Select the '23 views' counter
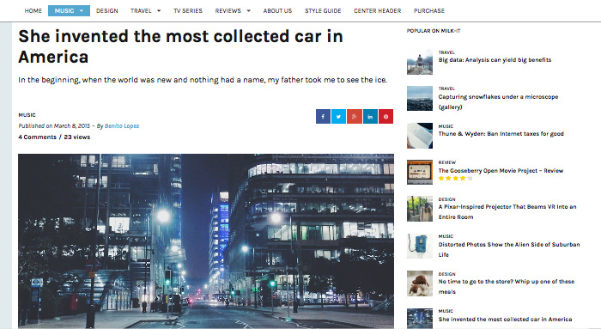This screenshot has width=601, height=329. (77, 137)
